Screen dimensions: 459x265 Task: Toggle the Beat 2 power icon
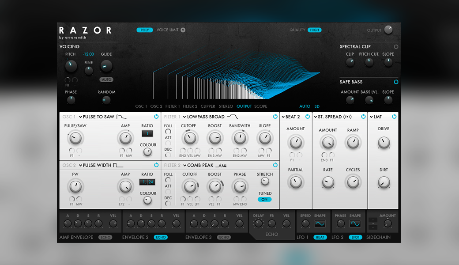[307, 117]
